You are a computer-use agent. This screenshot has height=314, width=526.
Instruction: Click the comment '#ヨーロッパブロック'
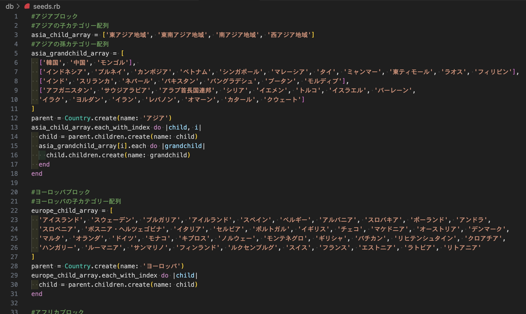pos(61,192)
